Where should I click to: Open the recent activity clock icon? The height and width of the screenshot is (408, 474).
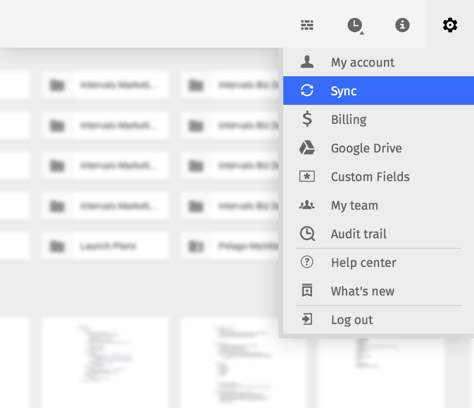coord(355,25)
